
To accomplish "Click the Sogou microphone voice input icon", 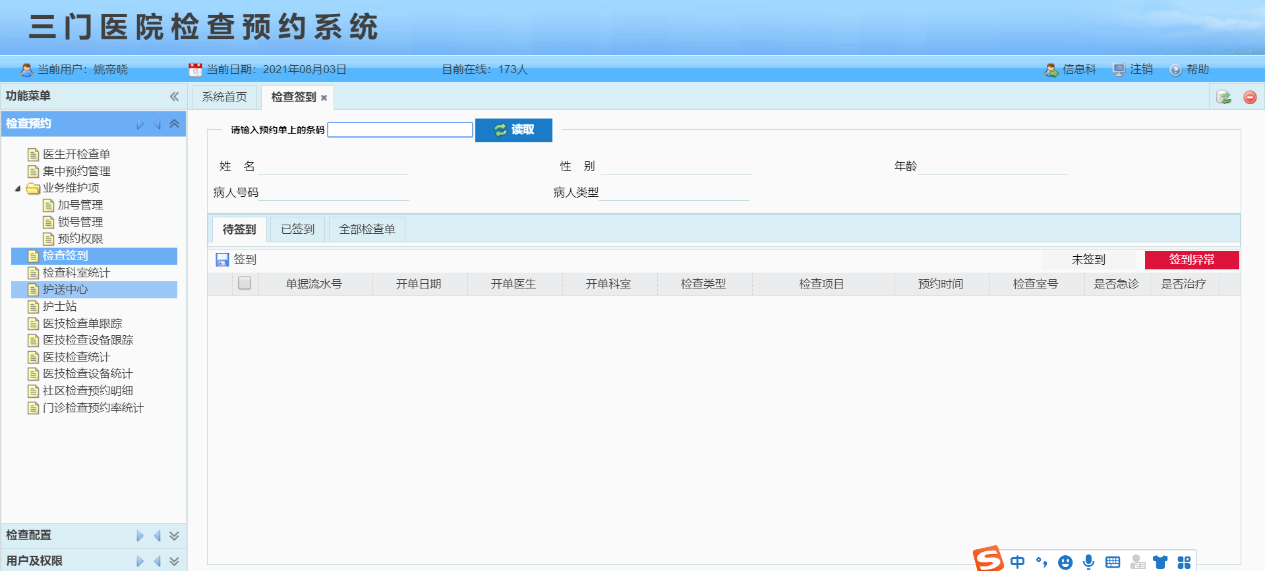I will click(x=1089, y=562).
